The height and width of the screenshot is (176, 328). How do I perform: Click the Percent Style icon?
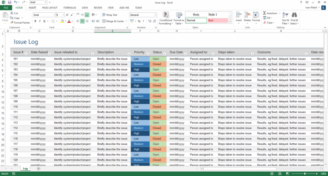(x=139, y=21)
